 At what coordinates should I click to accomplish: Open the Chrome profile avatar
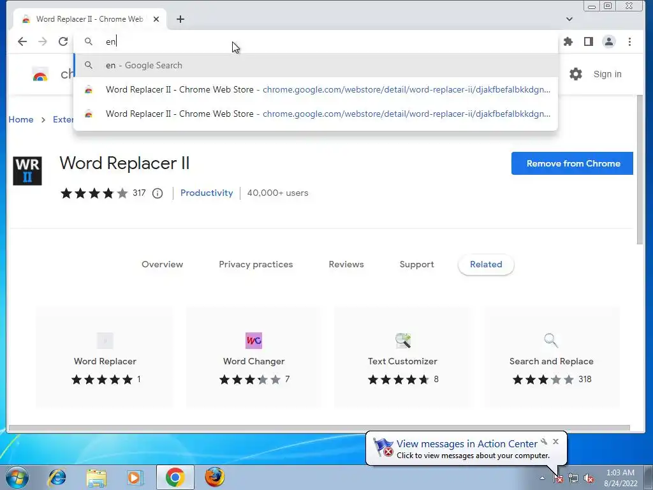pyautogui.click(x=609, y=41)
